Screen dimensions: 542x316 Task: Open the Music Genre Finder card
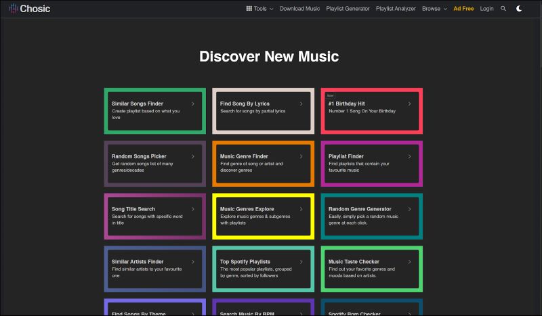pos(263,164)
